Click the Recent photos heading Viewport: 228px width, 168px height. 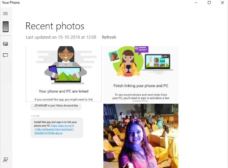(x=55, y=26)
